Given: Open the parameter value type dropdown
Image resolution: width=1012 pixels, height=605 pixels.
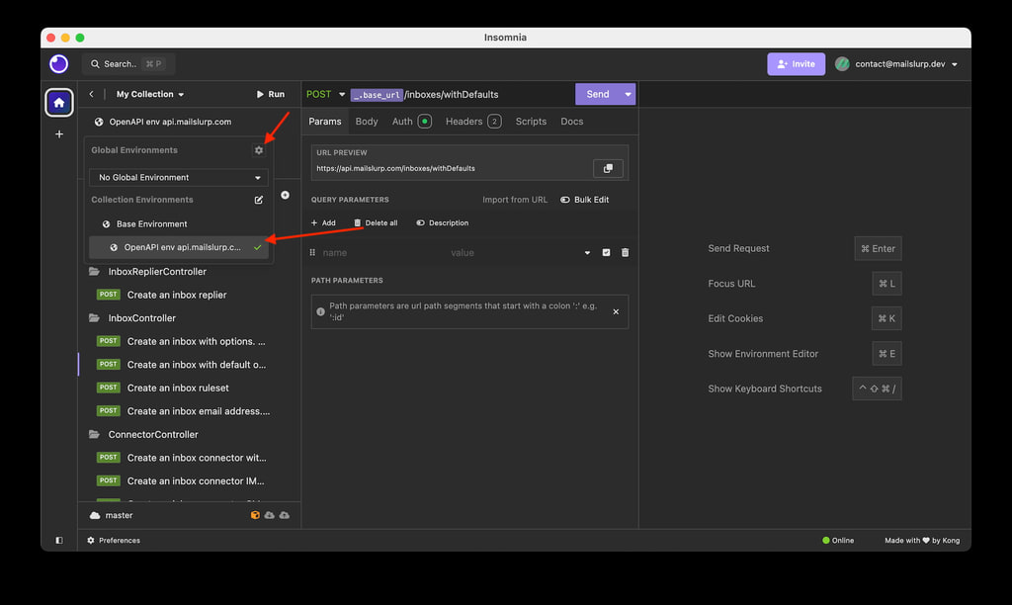Looking at the screenshot, I should point(587,252).
